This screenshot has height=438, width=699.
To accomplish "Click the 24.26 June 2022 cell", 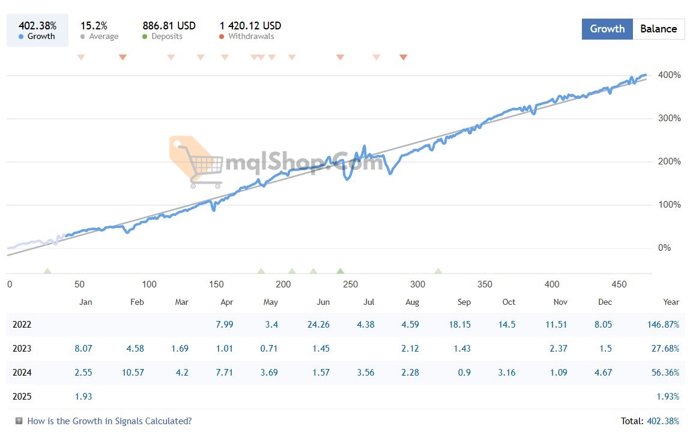I will pyautogui.click(x=318, y=325).
